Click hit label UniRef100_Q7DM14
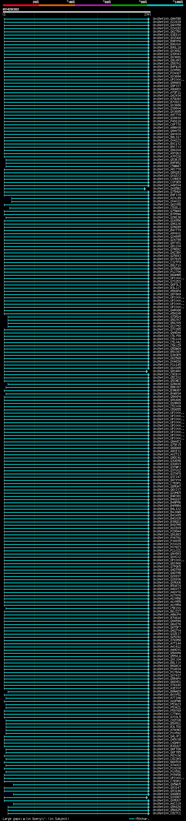 coord(167,317)
